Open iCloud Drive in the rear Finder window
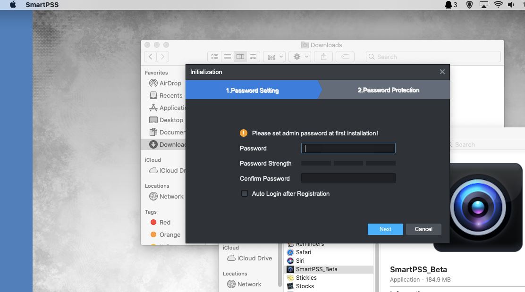This screenshot has height=292, width=525. 249,258
